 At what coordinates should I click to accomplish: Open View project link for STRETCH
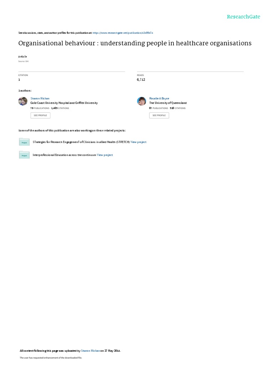coord(138,142)
